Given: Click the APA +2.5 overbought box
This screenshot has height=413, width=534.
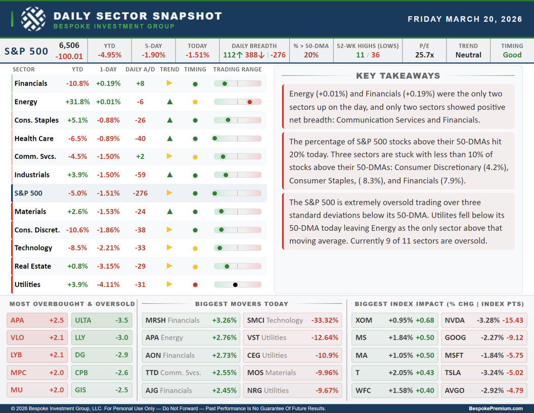Looking at the screenshot, I should tap(37, 320).
